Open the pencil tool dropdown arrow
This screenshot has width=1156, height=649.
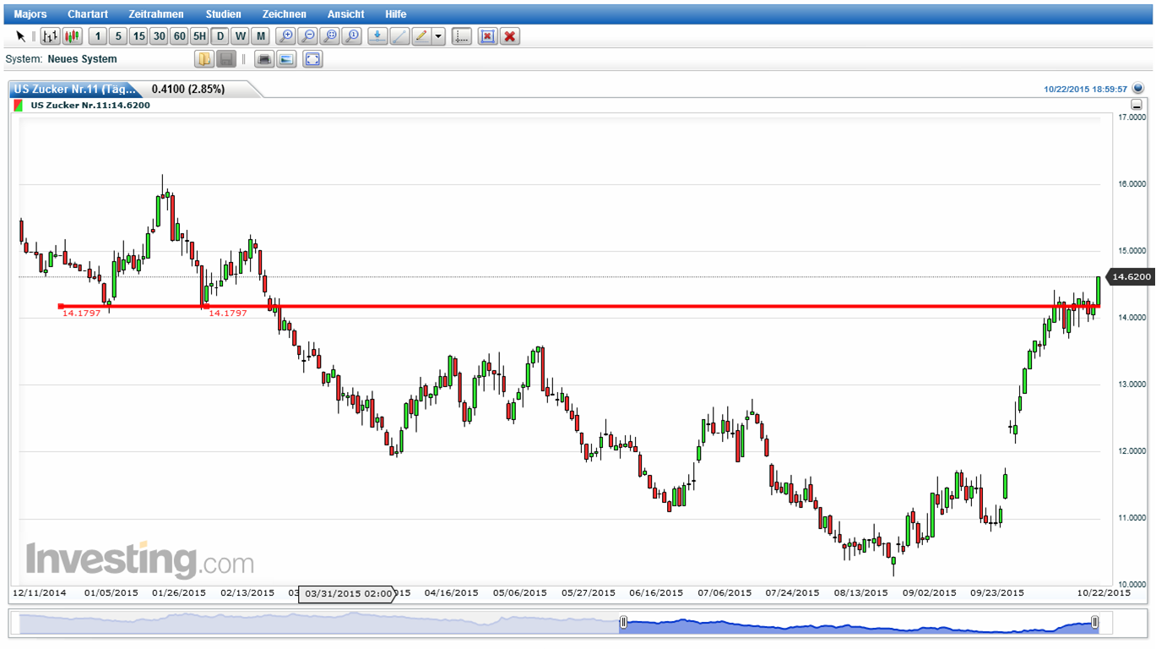click(439, 36)
